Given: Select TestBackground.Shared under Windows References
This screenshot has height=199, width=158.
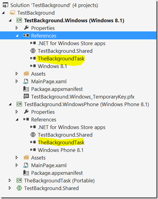Looking at the screenshot, I should coord(65,51).
